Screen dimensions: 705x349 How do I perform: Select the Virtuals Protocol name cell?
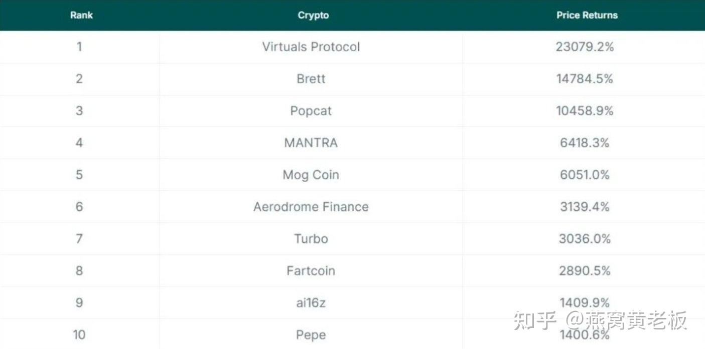(x=311, y=47)
